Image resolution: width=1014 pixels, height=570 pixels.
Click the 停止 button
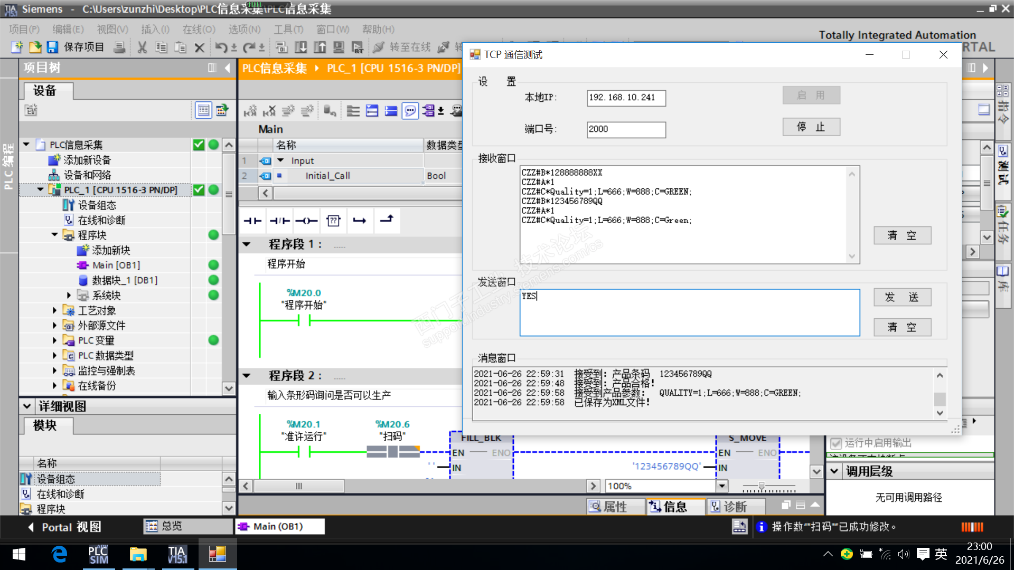(x=811, y=127)
